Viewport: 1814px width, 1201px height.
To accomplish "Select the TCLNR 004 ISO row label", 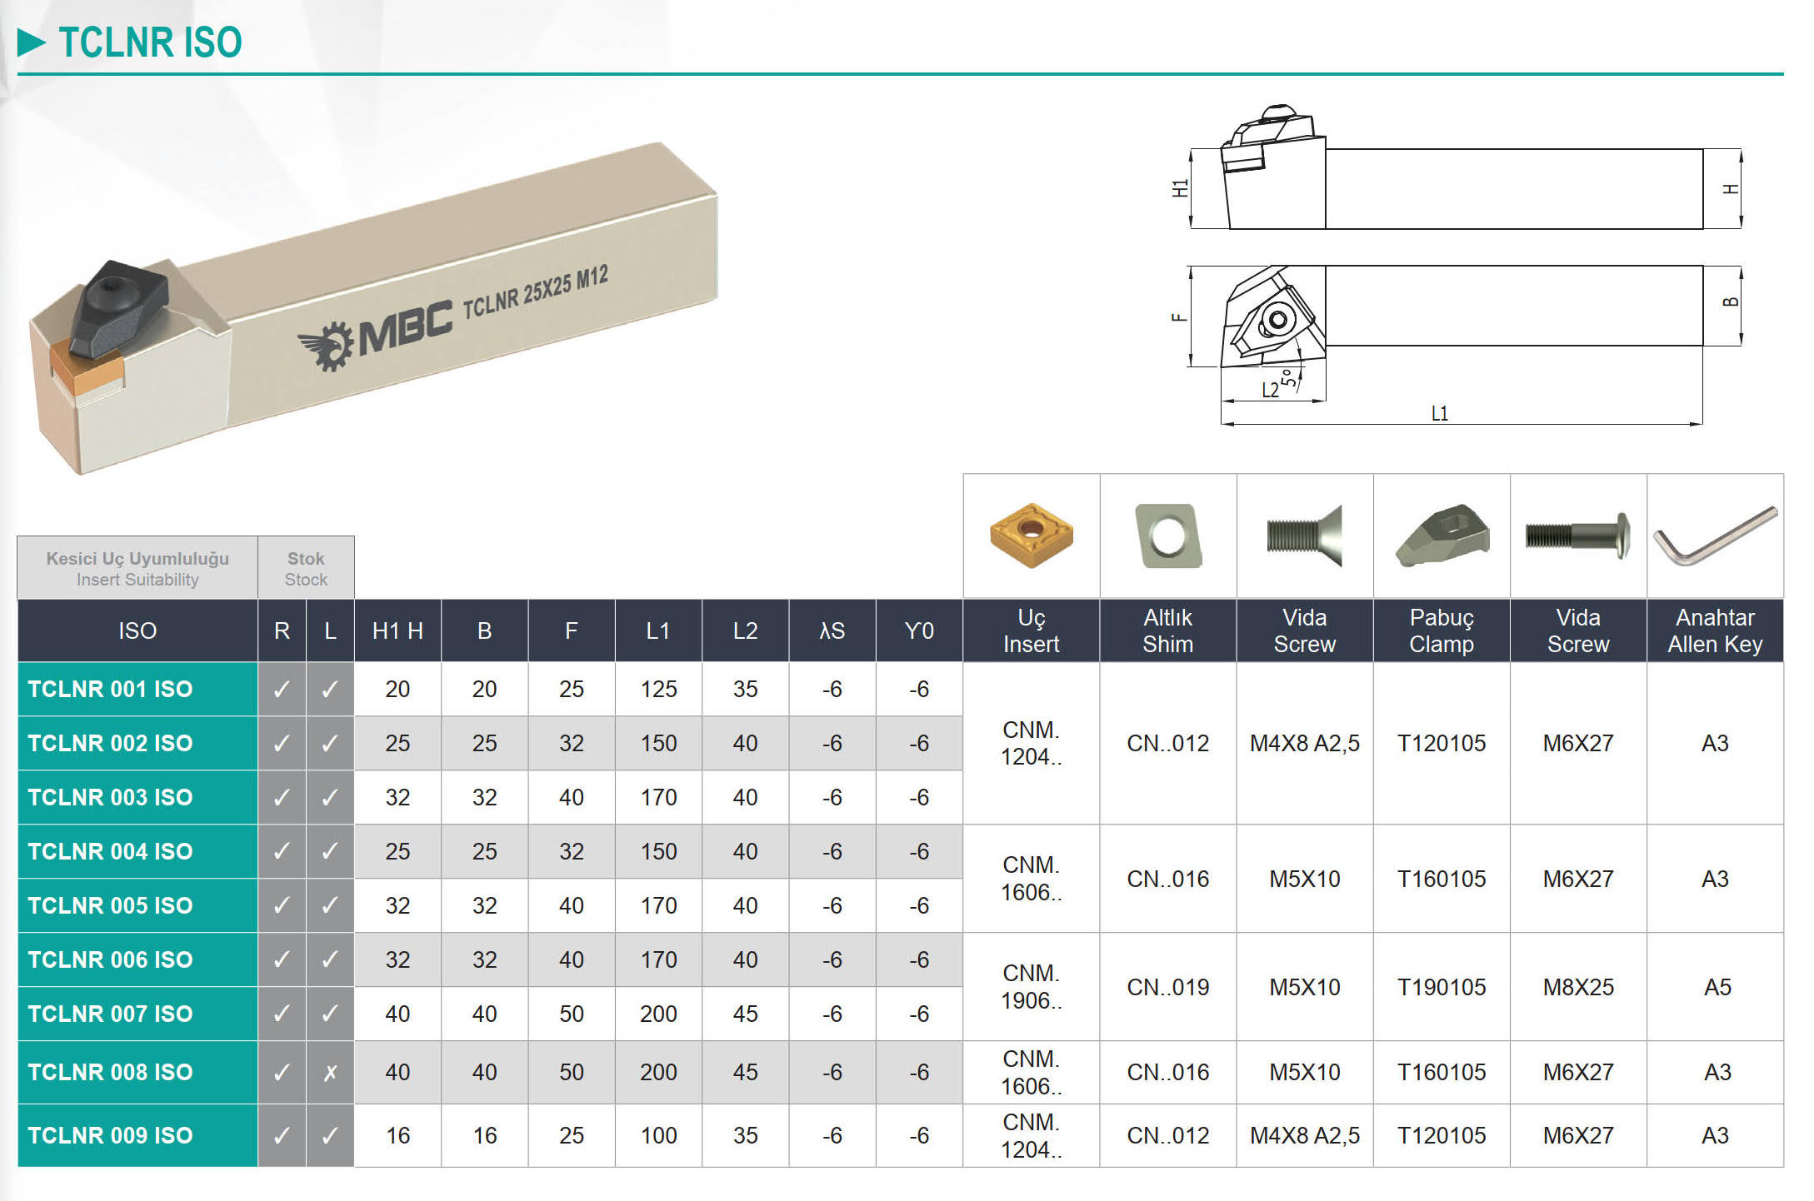I will pyautogui.click(x=111, y=851).
